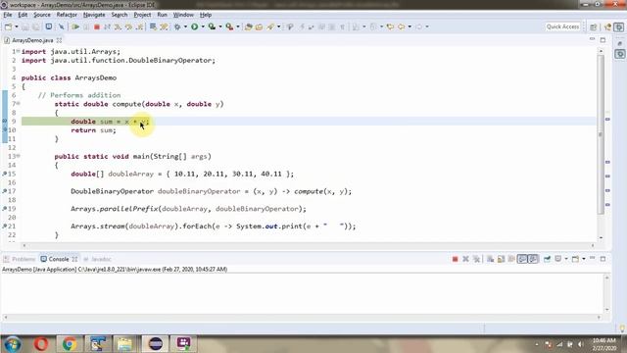Open the External Tools dropdown arrow

(x=238, y=26)
